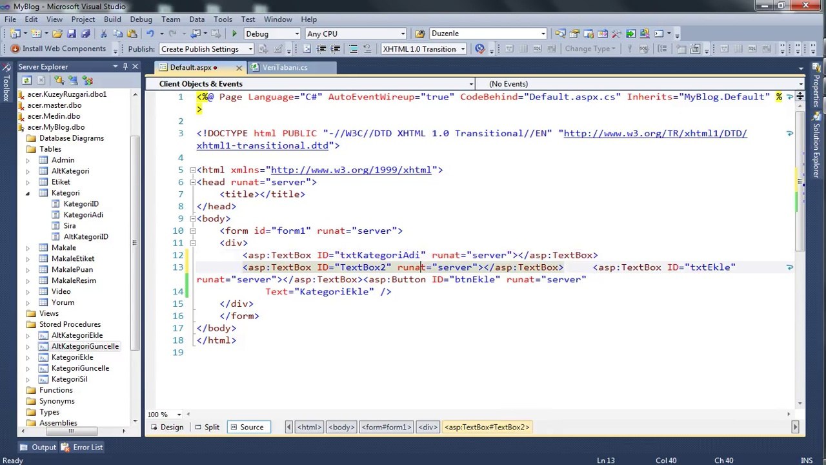Open the File menu
826x465 pixels.
click(10, 19)
